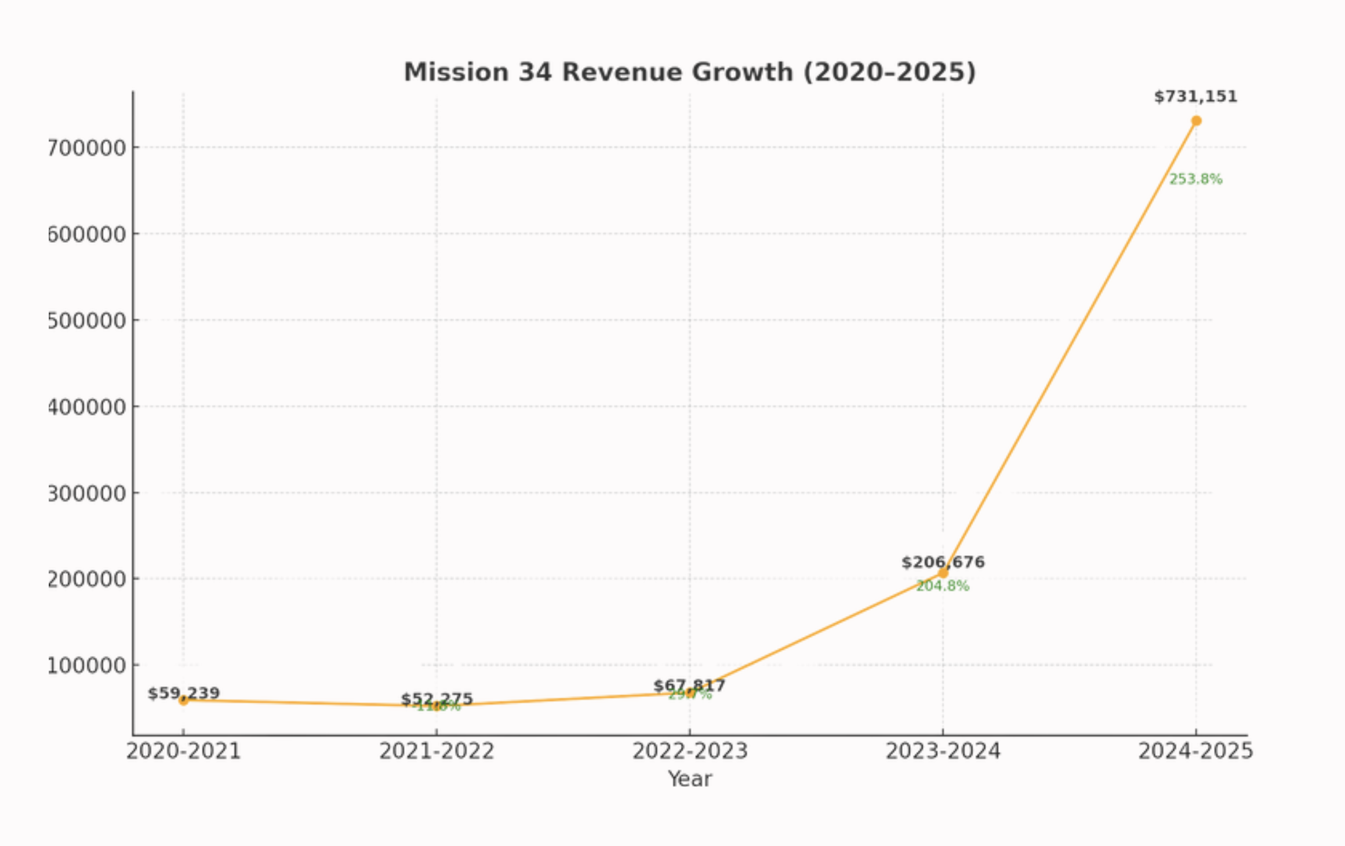The image size is (1345, 846).
Task: Click the 204.8% growth label
Action: pyautogui.click(x=943, y=586)
